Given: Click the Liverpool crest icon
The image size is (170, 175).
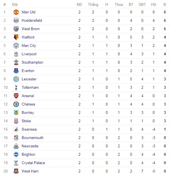Looking at the screenshot, I should [16, 54].
